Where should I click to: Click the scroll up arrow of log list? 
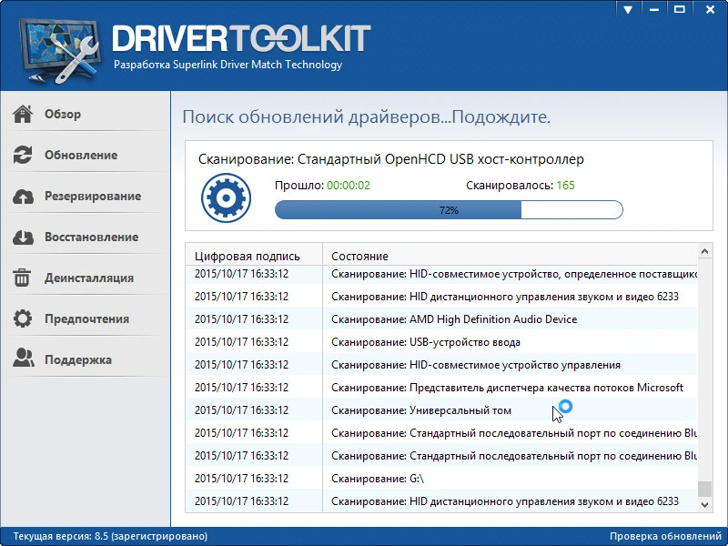[704, 251]
